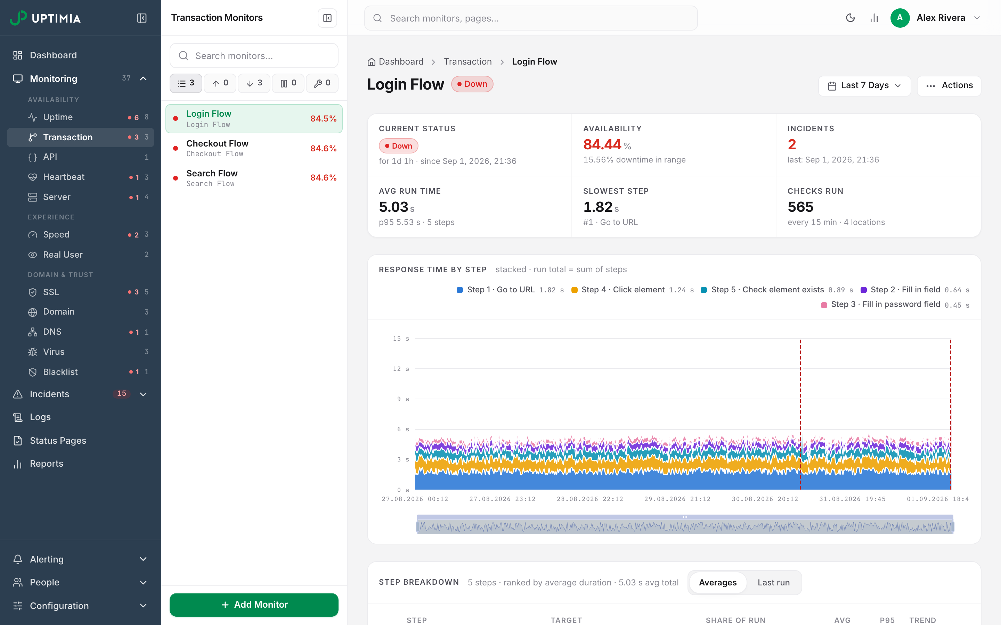Collapse the Monitoring section chevron
Viewport: 1001px width, 625px height.
click(143, 78)
